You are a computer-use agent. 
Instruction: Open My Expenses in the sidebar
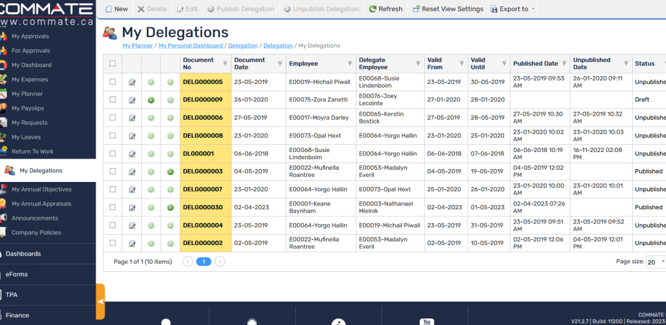pyautogui.click(x=29, y=79)
